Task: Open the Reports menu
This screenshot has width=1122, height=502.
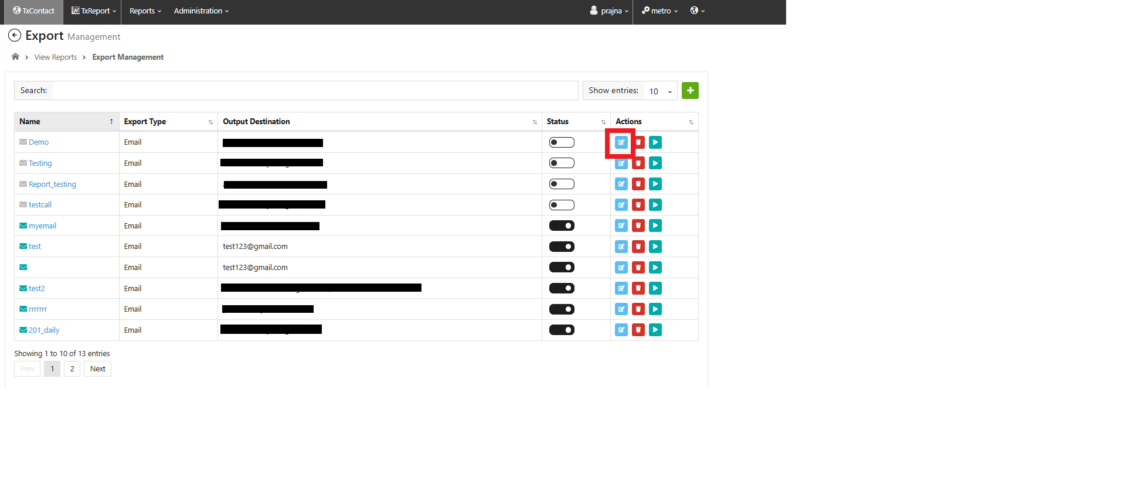Action: [x=145, y=11]
